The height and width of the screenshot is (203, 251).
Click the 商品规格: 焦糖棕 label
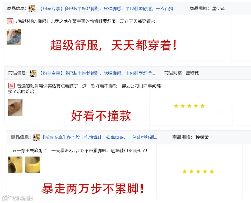coord(182,73)
